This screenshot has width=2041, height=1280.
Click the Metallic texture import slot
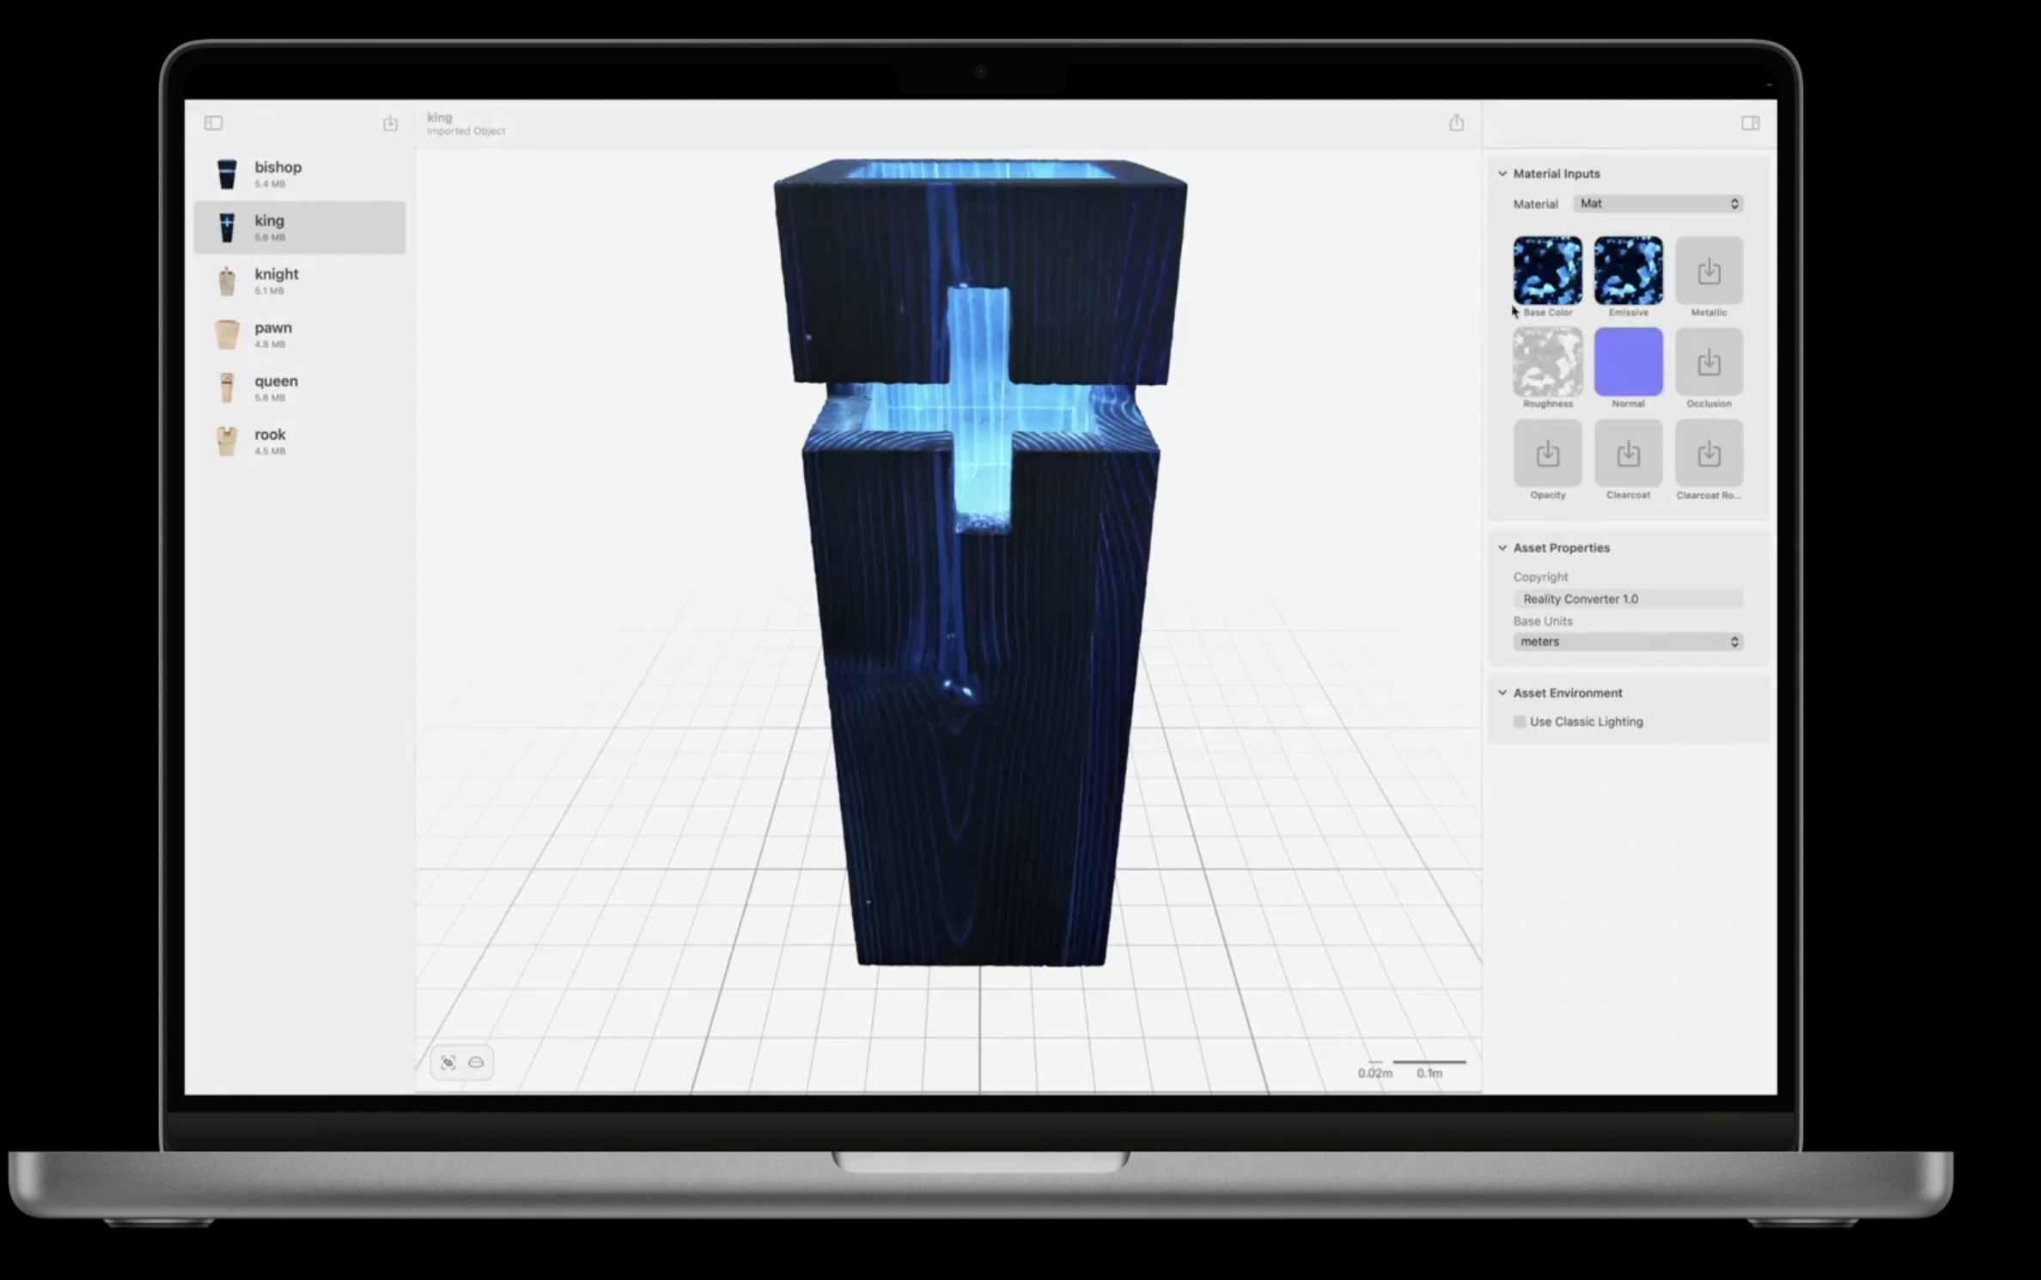click(1708, 271)
